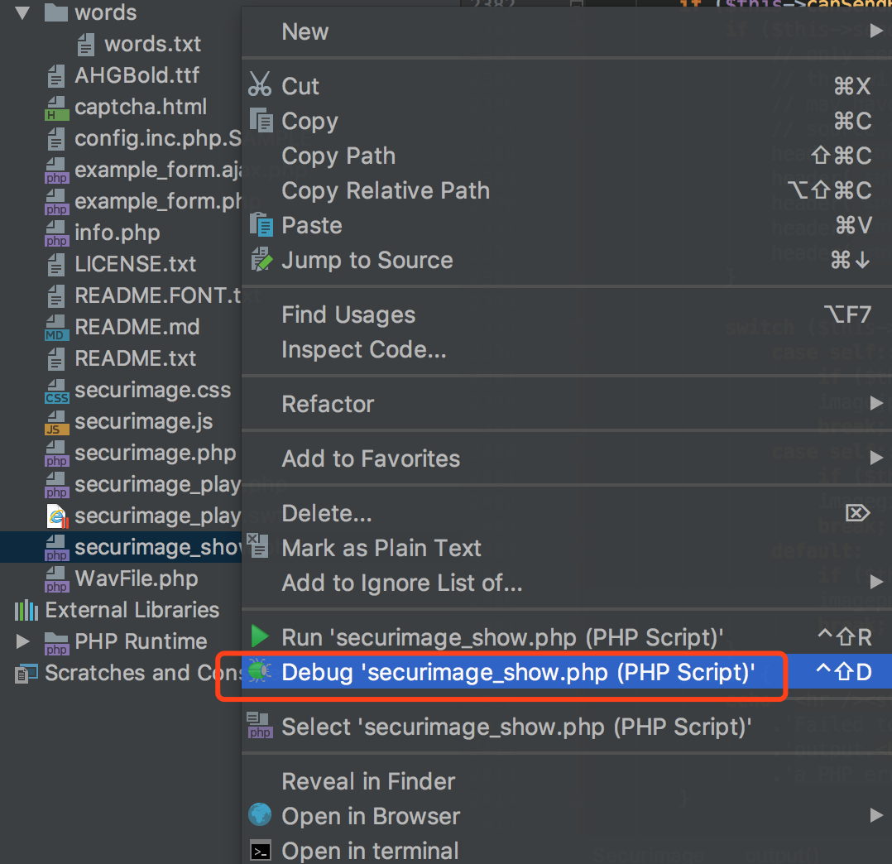Collapse the words folder
892x864 pixels.
click(x=22, y=12)
